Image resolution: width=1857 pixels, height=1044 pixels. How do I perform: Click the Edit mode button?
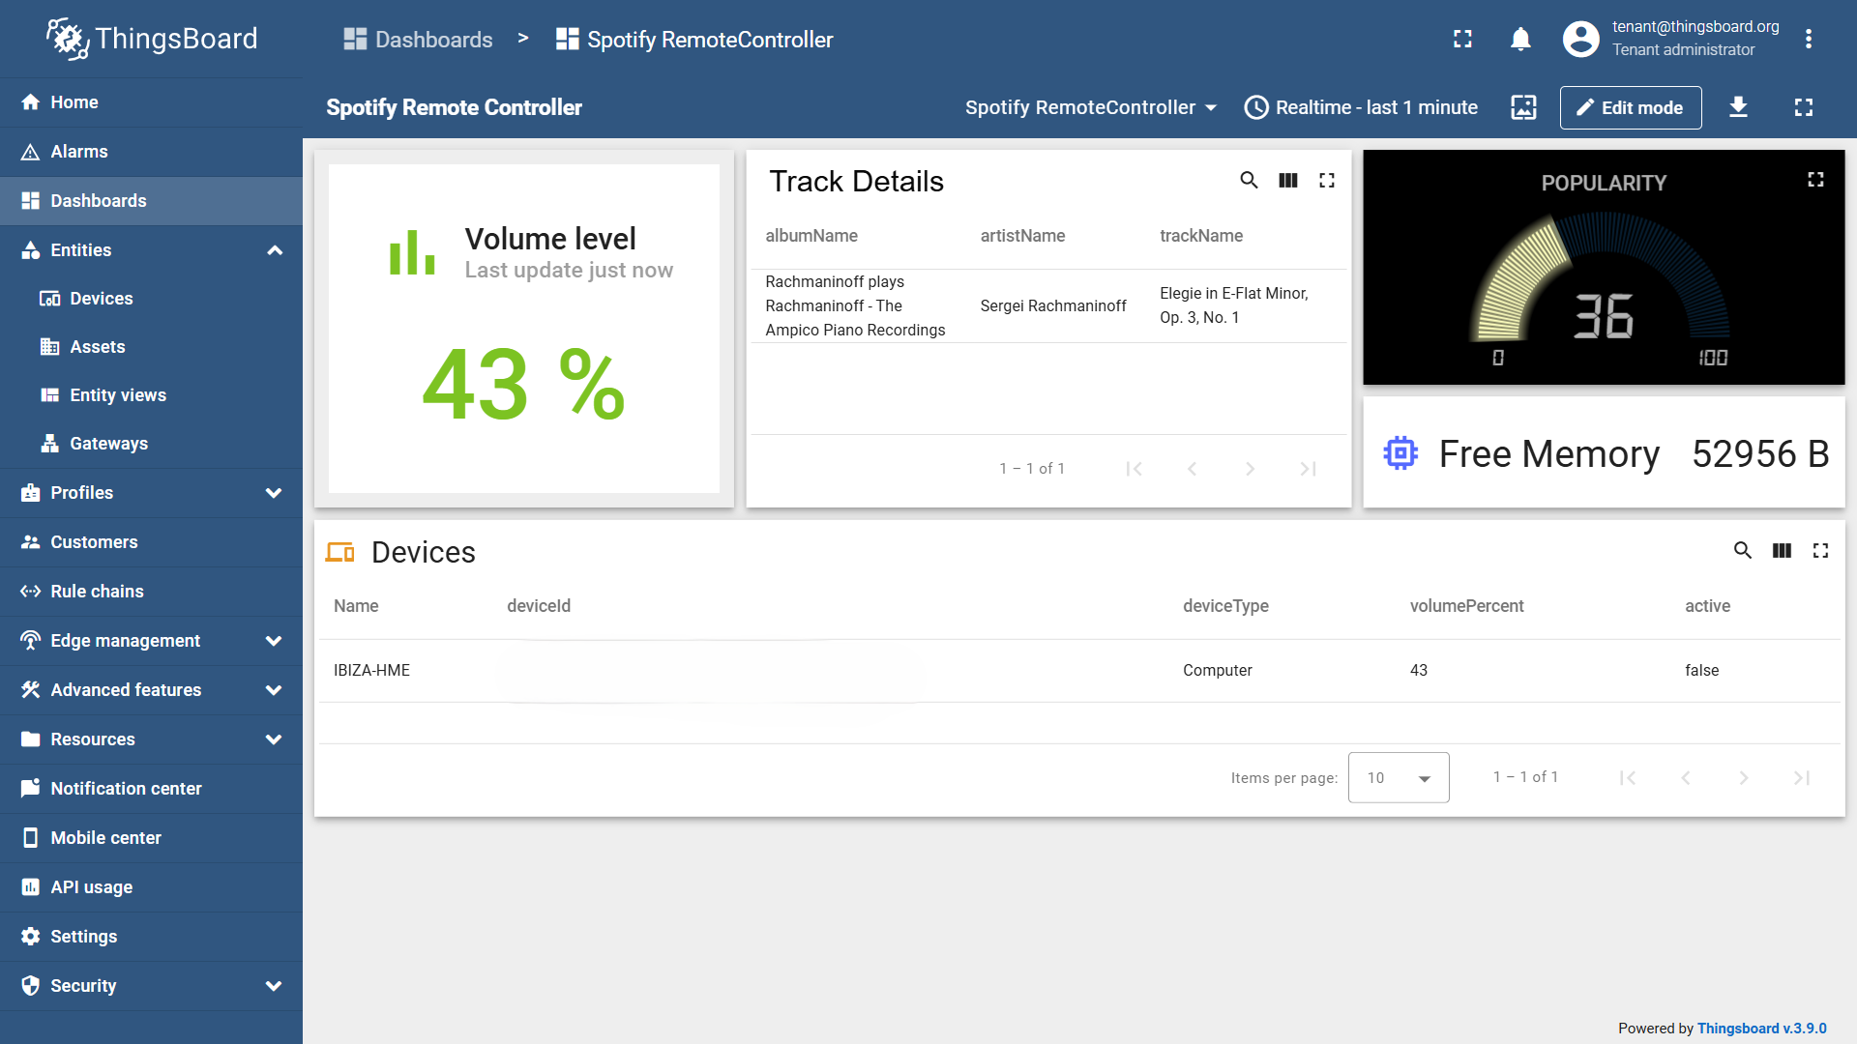tap(1630, 107)
